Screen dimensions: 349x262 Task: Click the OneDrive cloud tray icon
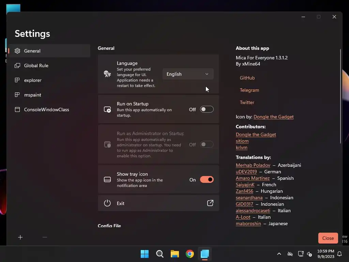click(x=290, y=254)
